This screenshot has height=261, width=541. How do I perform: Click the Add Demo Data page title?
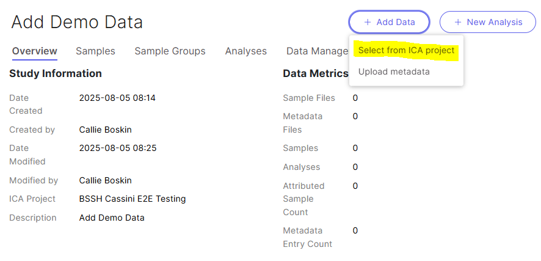[77, 23]
